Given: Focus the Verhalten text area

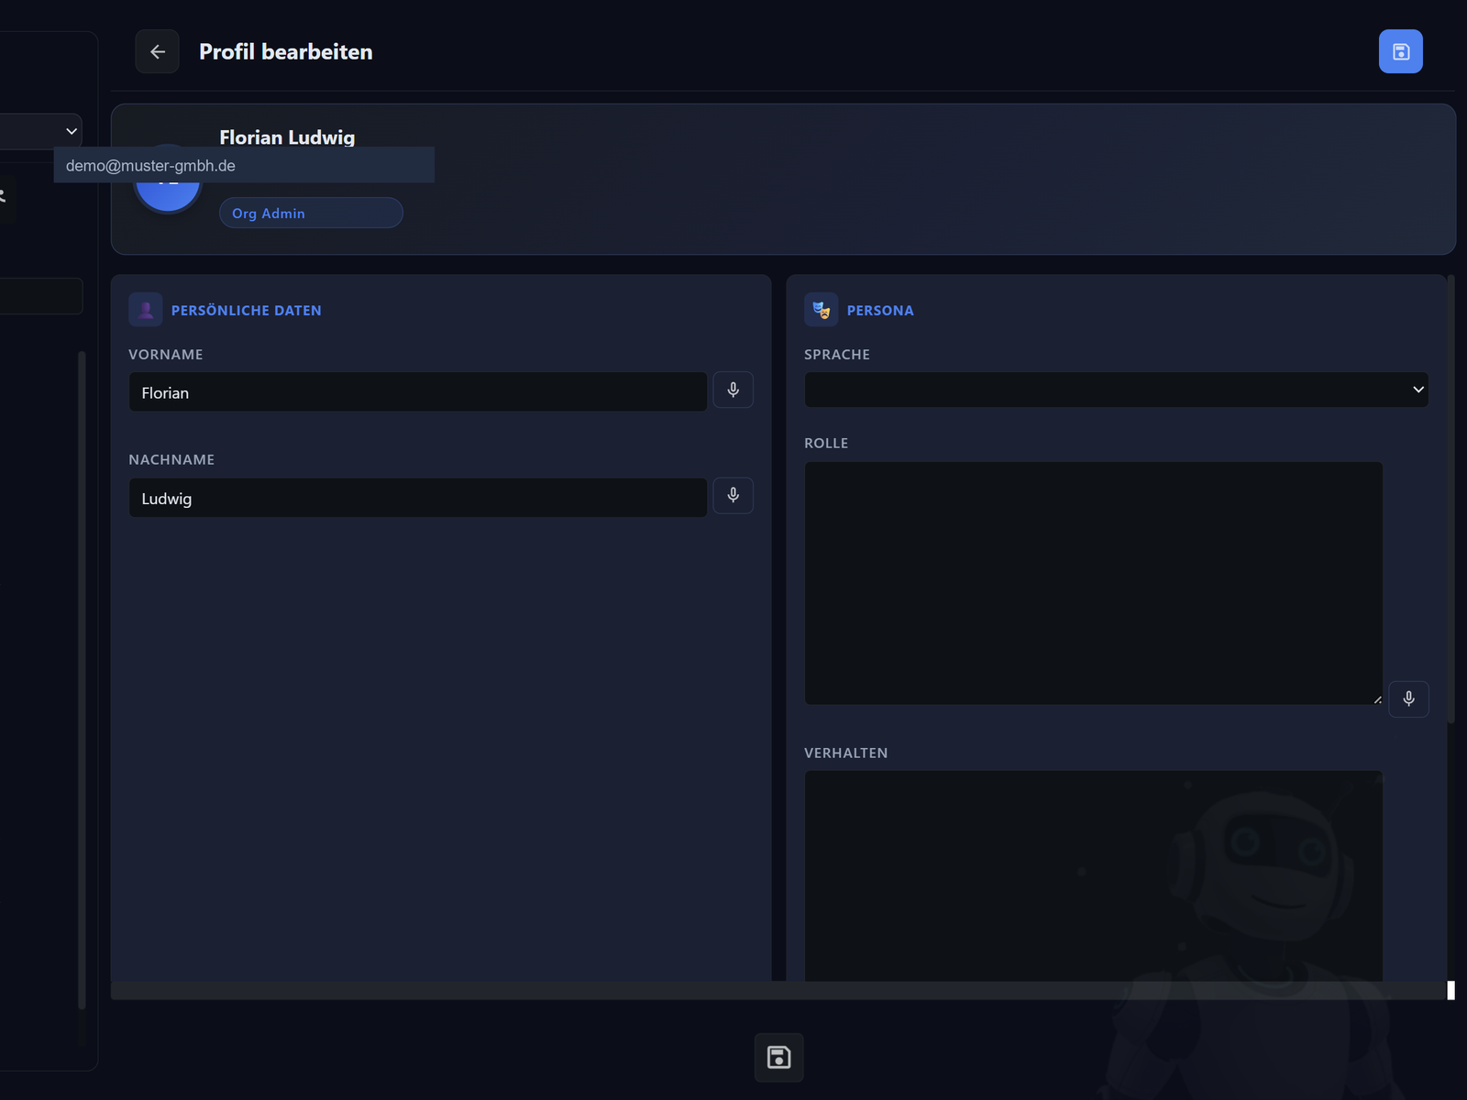Looking at the screenshot, I should 1093,876.
